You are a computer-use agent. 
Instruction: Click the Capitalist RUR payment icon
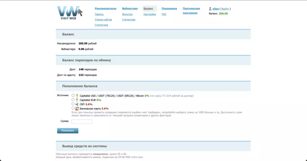click(77, 100)
